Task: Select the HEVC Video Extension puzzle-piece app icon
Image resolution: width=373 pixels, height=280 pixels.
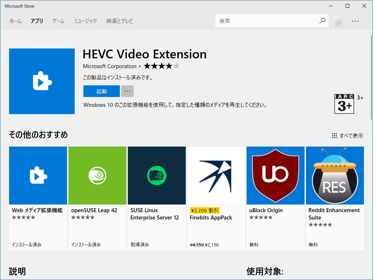Action: pos(42,81)
